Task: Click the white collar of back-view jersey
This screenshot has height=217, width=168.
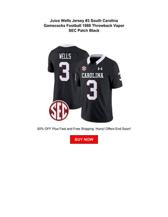Action: point(67,45)
